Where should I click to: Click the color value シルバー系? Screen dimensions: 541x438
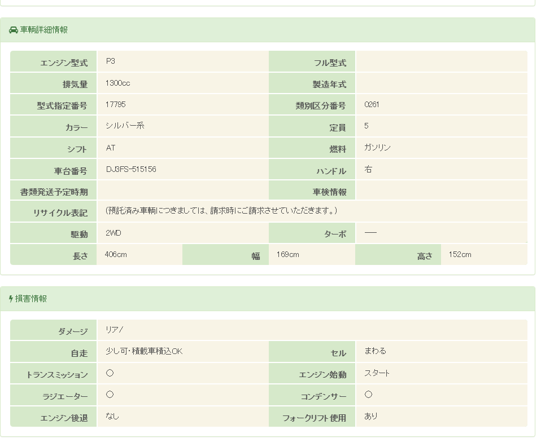pos(125,126)
